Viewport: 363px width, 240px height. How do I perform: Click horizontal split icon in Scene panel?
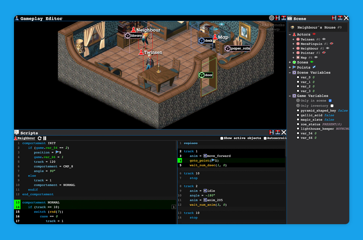(334, 18)
